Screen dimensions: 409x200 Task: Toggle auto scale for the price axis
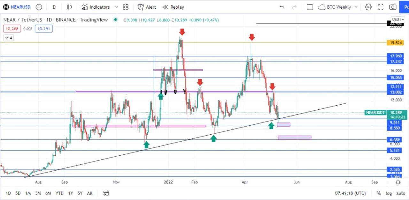point(401,193)
